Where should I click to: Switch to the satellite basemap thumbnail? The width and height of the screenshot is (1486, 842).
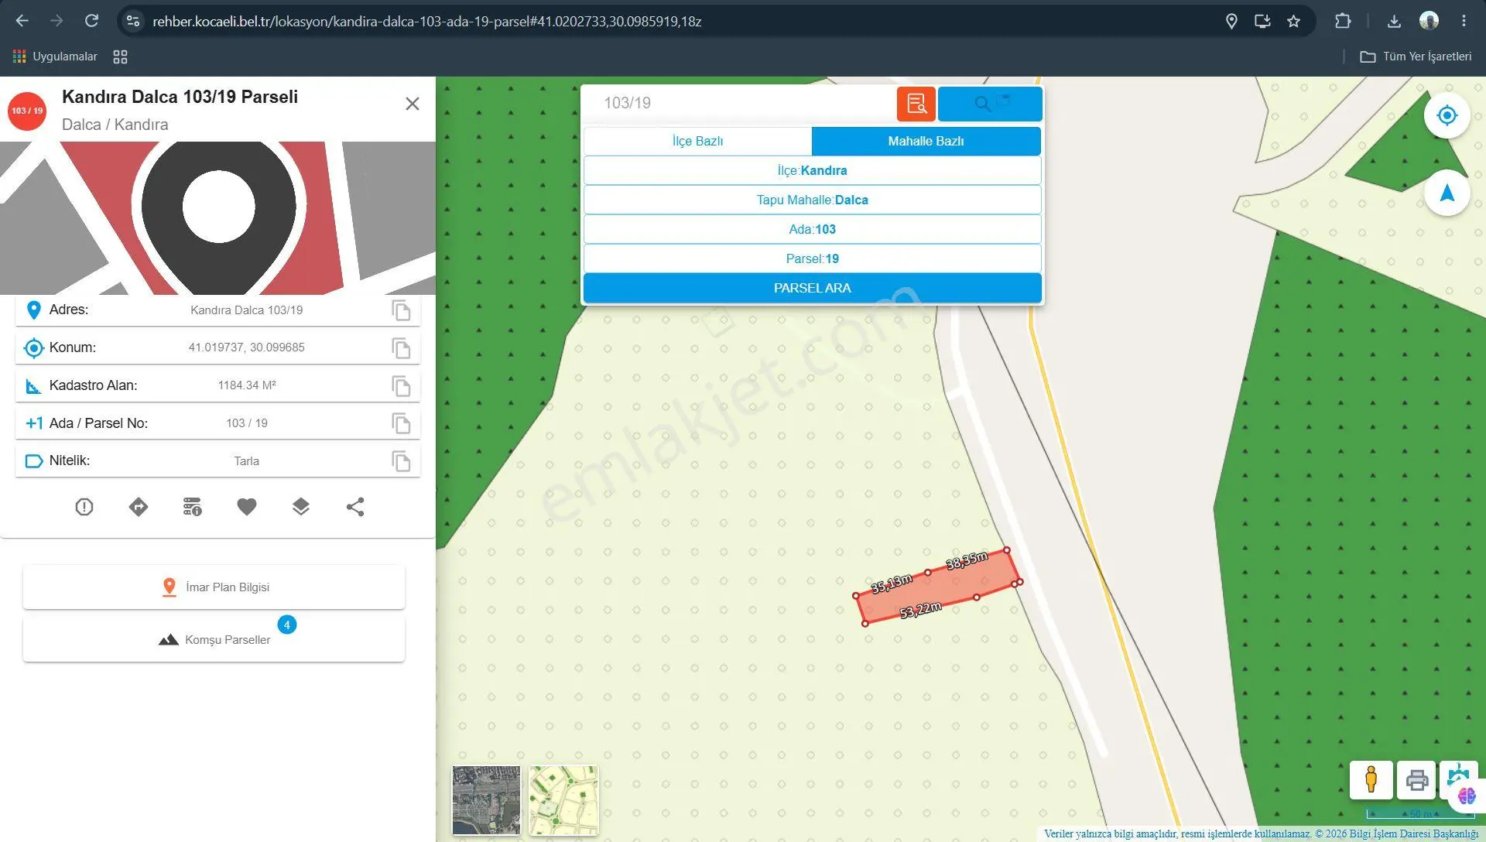click(x=486, y=800)
